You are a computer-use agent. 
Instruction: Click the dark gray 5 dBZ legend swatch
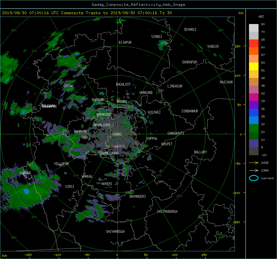tap(254, 151)
